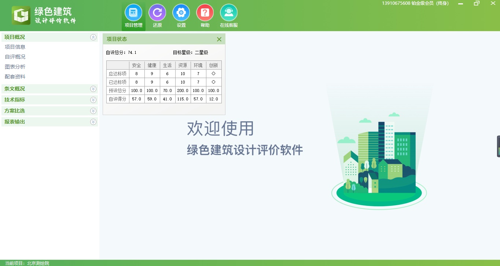Viewport: 500px width, 266px height.
Task: Click the 已达标项 row label
Action: (118, 82)
